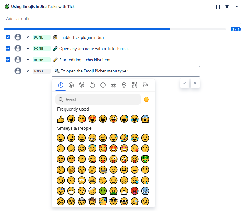
Task: Switch to Flags emoji tab
Action: click(145, 85)
